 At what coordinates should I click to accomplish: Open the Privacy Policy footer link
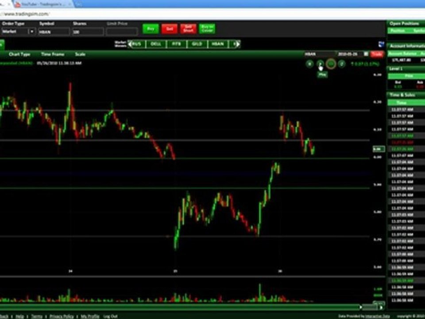pyautogui.click(x=62, y=316)
